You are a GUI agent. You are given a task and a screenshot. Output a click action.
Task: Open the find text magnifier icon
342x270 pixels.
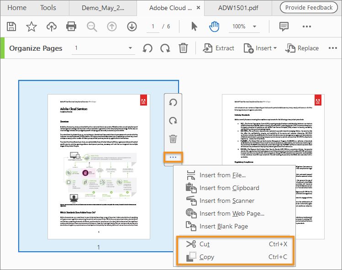pos(92,26)
